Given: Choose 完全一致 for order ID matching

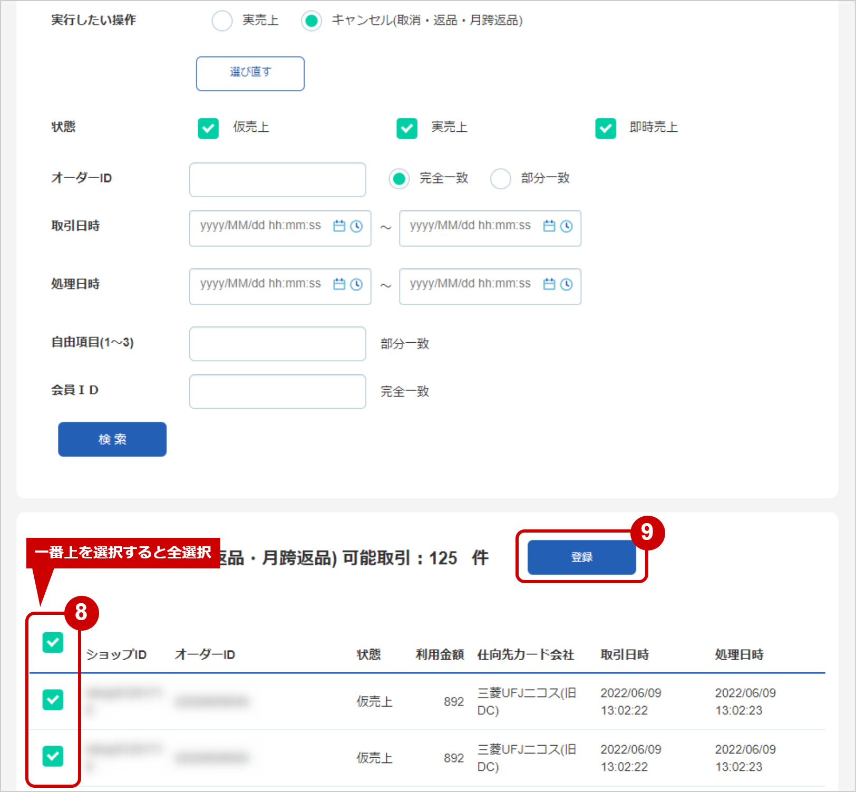Looking at the screenshot, I should (399, 179).
